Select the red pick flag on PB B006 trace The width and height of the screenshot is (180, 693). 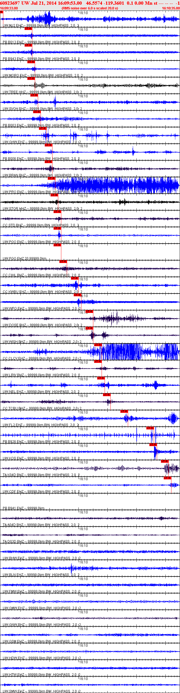[49, 145]
